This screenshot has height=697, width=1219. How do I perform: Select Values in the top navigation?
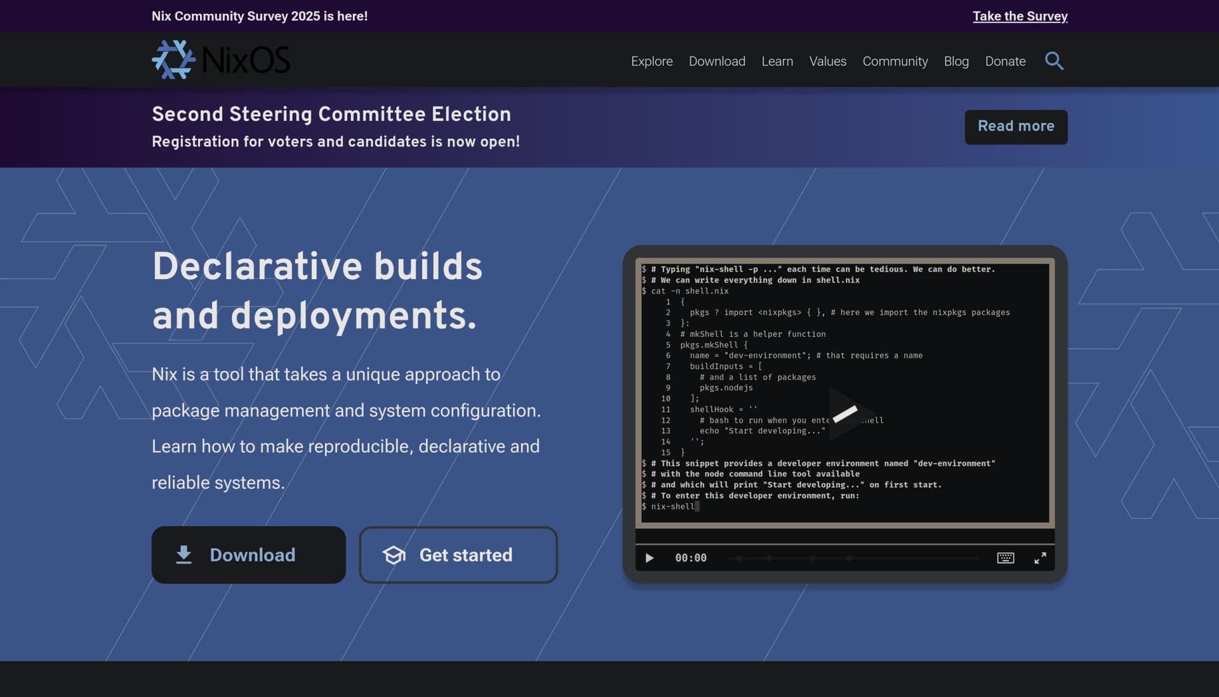coord(827,61)
